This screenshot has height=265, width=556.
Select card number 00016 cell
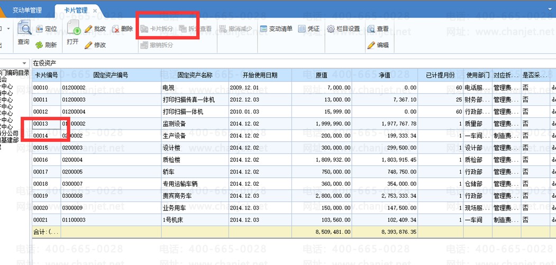47,160
